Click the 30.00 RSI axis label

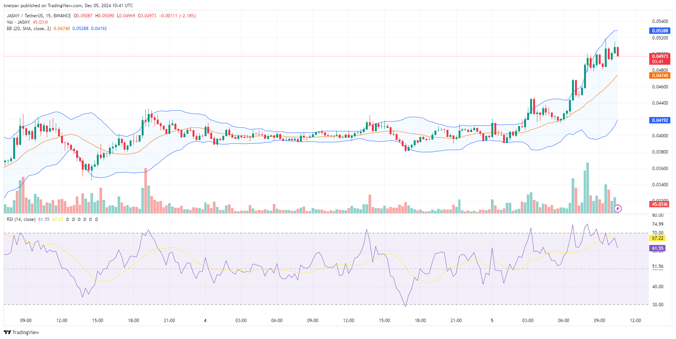658,305
